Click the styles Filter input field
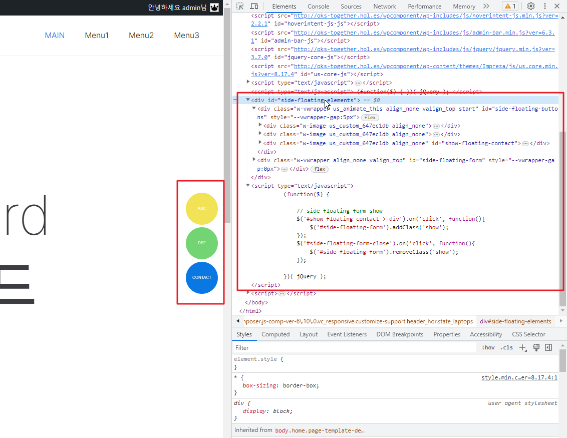Image resolution: width=567 pixels, height=438 pixels. pyautogui.click(x=355, y=348)
